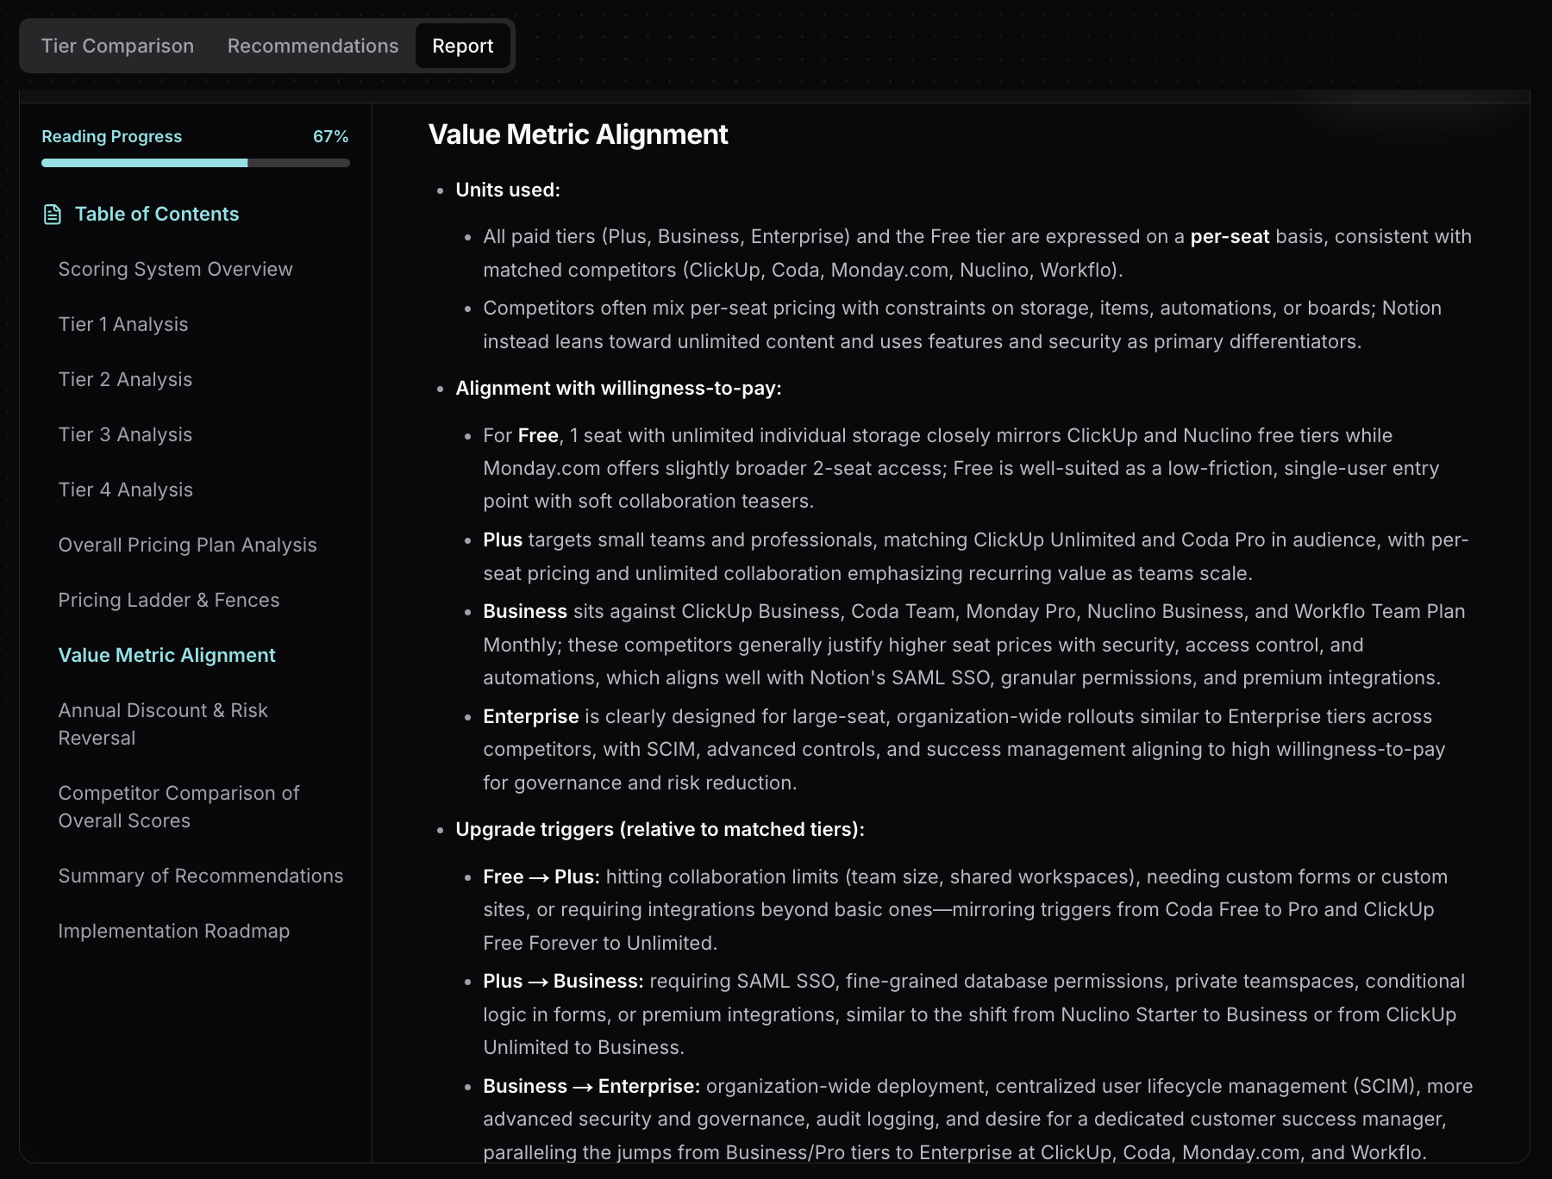View the Pricing Ladder & Fences section
The width and height of the screenshot is (1552, 1179).
pos(168,600)
